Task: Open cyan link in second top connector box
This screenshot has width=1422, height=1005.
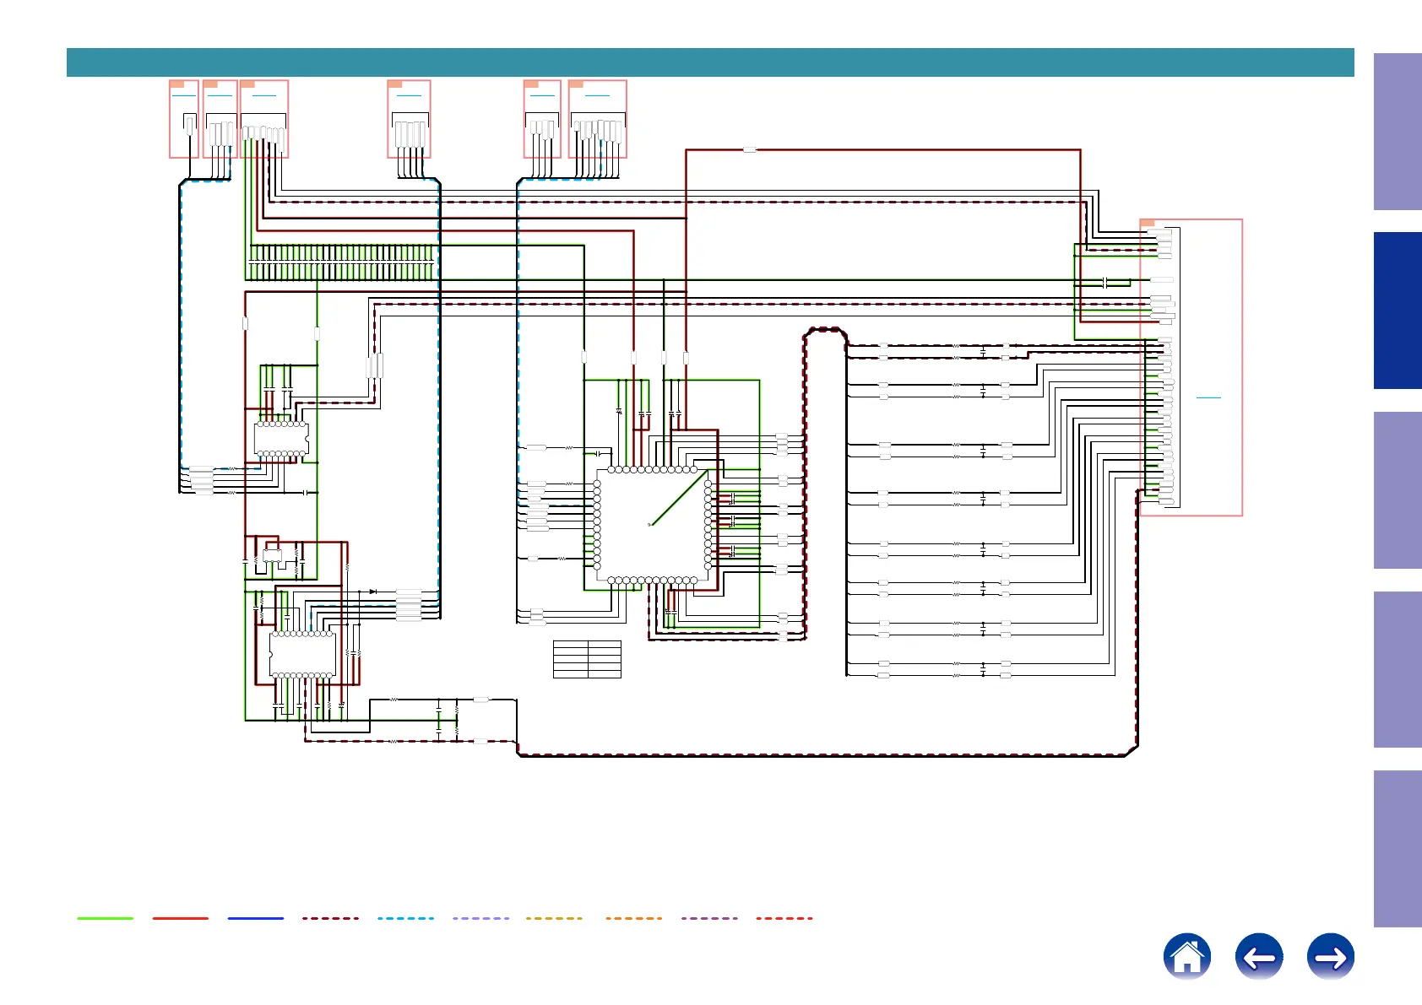Action: point(220,95)
